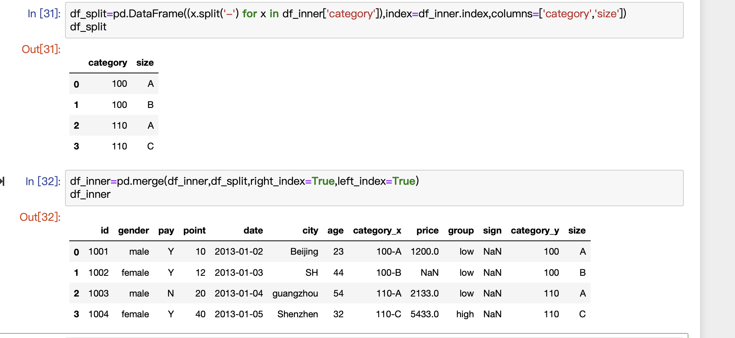Click the 'price' column header
735x338 pixels.
pos(427,230)
